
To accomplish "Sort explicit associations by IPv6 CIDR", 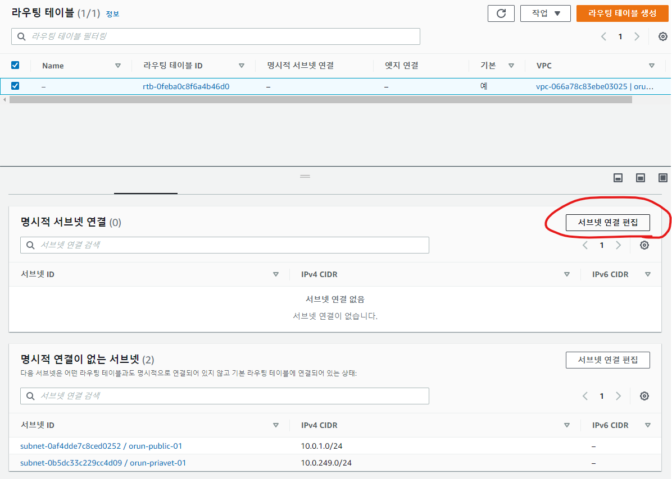I will point(648,274).
